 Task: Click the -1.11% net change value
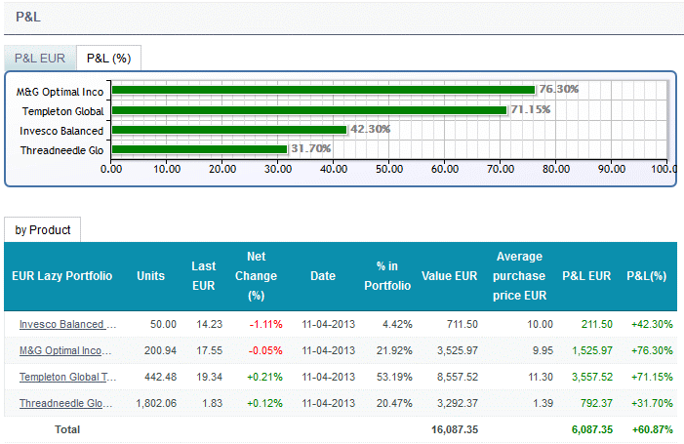click(265, 324)
